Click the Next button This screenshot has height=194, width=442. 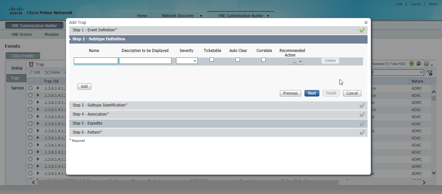[x=312, y=93]
